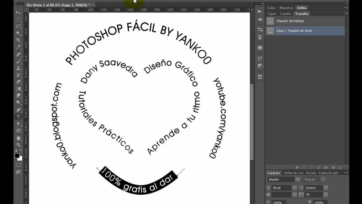Switch to the Párrafo tab
362x204 pixels.
pyautogui.click(x=311, y=173)
